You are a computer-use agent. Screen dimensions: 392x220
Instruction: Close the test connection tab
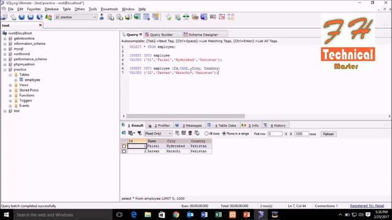pos(40,25)
